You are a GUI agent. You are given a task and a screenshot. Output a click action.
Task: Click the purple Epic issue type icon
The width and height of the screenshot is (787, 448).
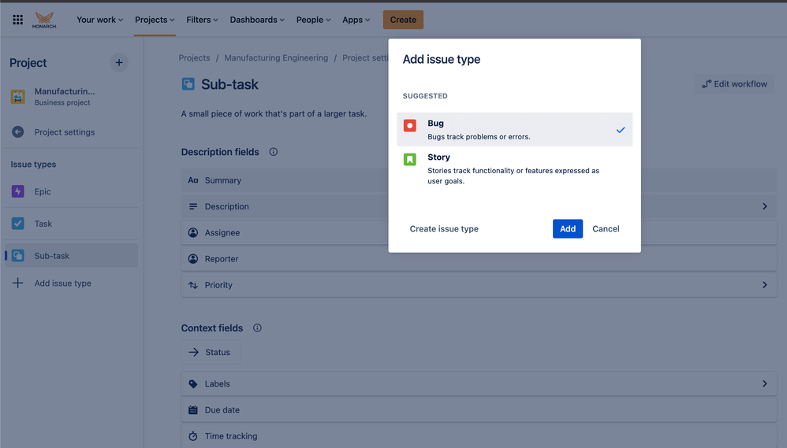(18, 191)
